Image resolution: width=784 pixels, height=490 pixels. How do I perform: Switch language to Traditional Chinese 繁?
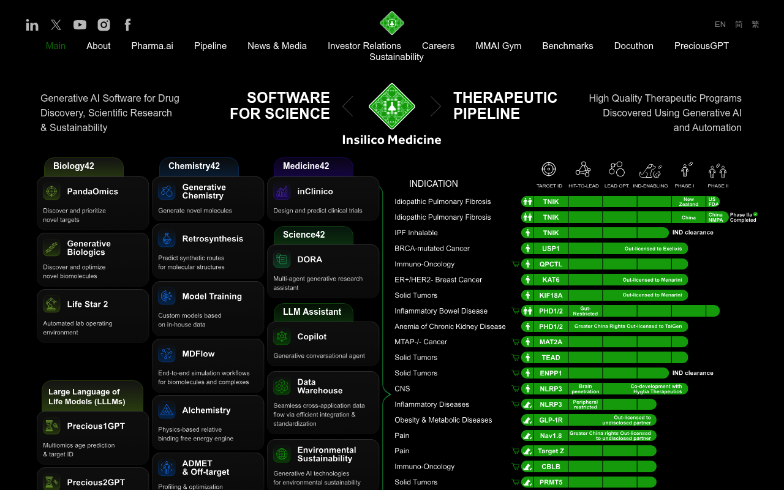(755, 24)
